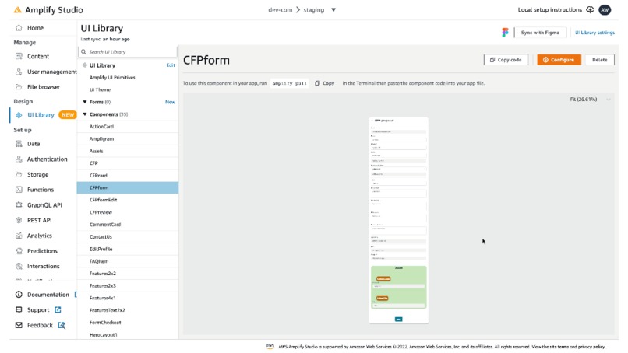Open Local setup instructions

(x=549, y=9)
